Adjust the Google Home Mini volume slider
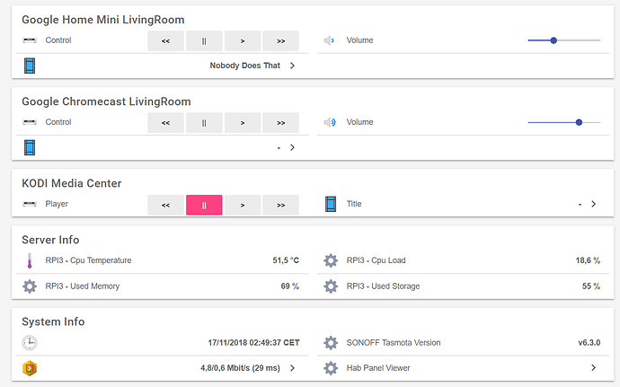This screenshot has width=620, height=387. (564, 40)
